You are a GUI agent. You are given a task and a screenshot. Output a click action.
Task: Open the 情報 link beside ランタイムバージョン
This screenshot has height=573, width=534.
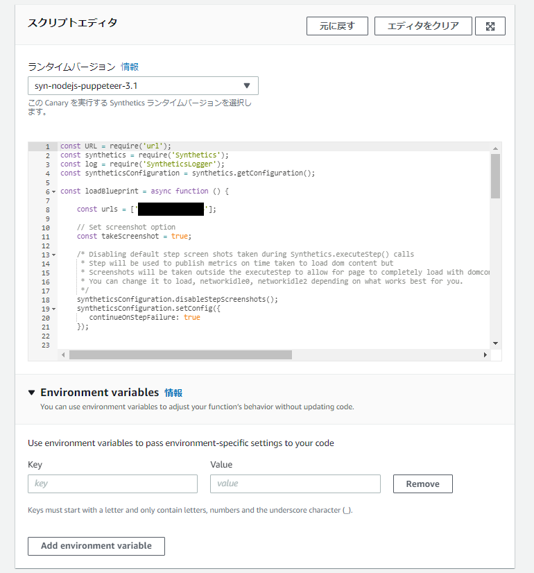[x=130, y=67]
